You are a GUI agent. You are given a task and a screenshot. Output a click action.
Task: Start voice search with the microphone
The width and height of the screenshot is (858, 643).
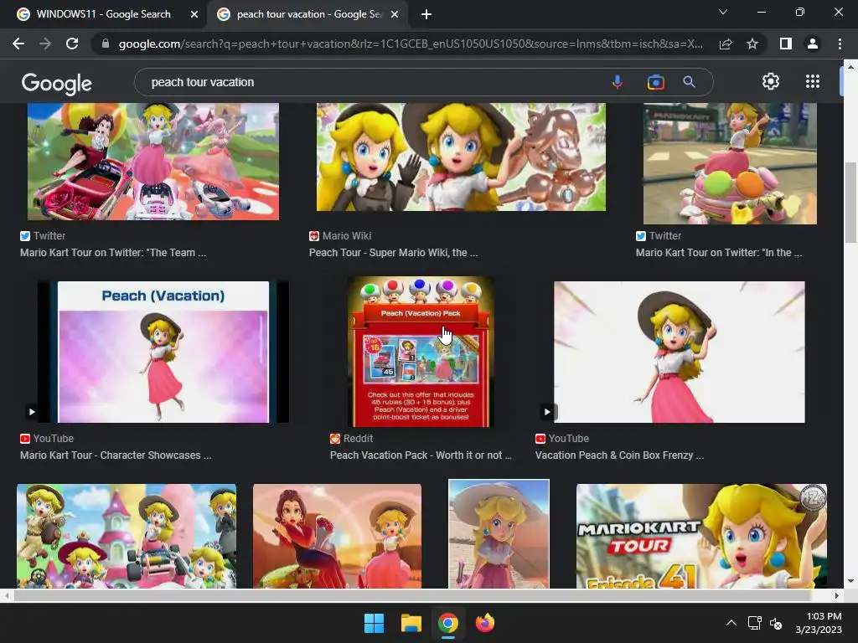click(618, 82)
